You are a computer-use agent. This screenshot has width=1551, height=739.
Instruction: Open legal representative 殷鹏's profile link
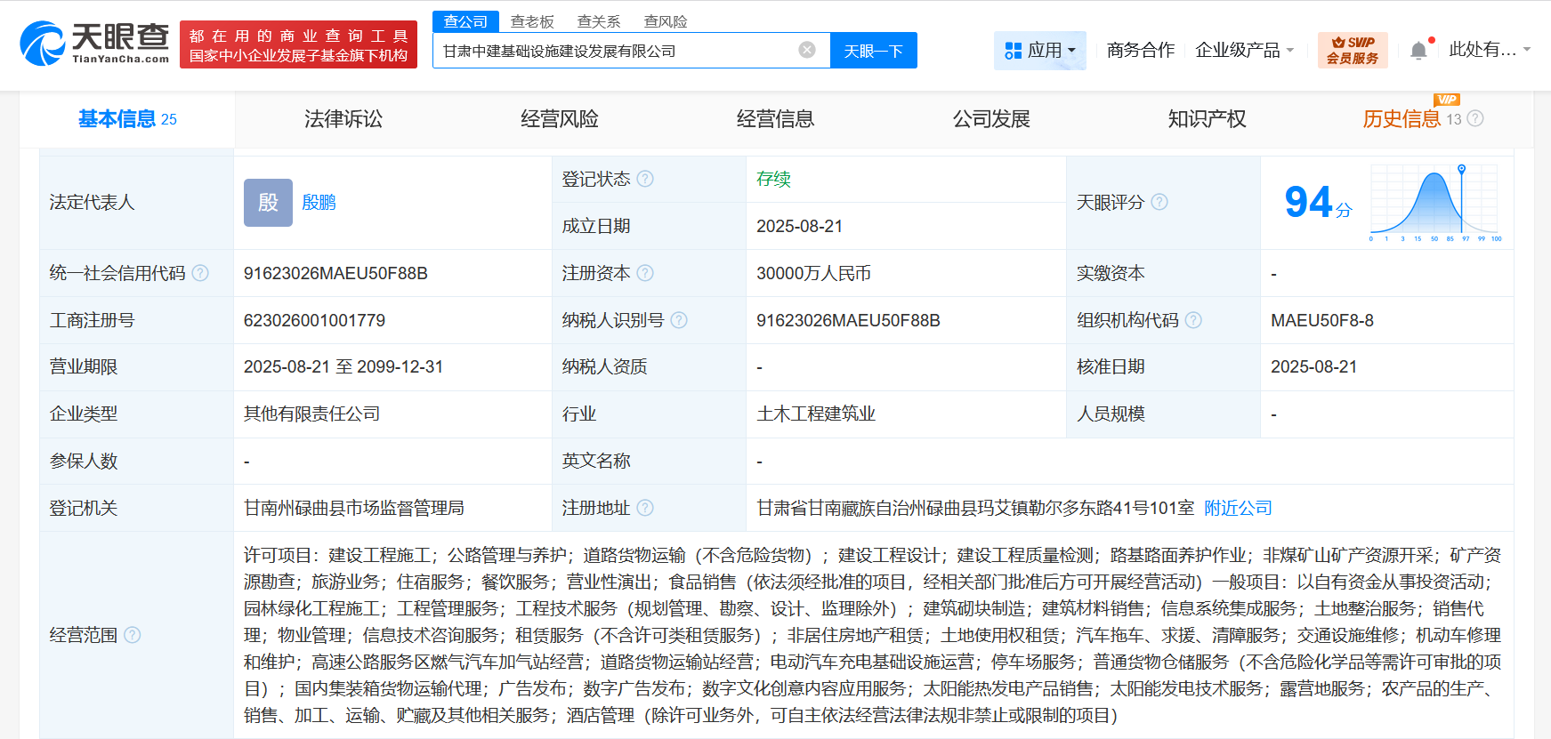(x=319, y=203)
